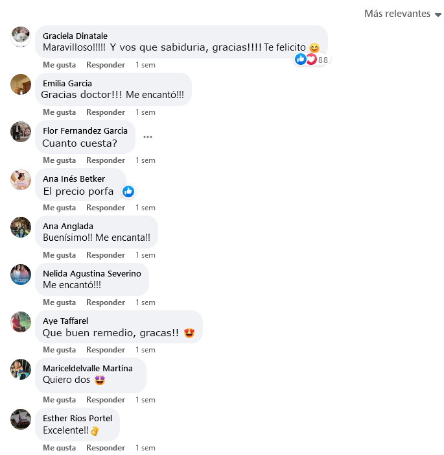This screenshot has width=444, height=455.
Task: Click Aye Taffarel's profile avatar
Action: click(21, 322)
